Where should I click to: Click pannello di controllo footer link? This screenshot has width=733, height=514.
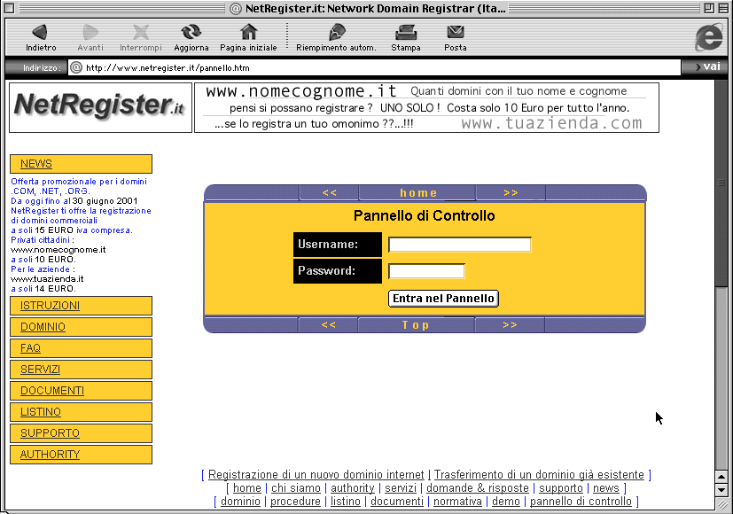(581, 502)
